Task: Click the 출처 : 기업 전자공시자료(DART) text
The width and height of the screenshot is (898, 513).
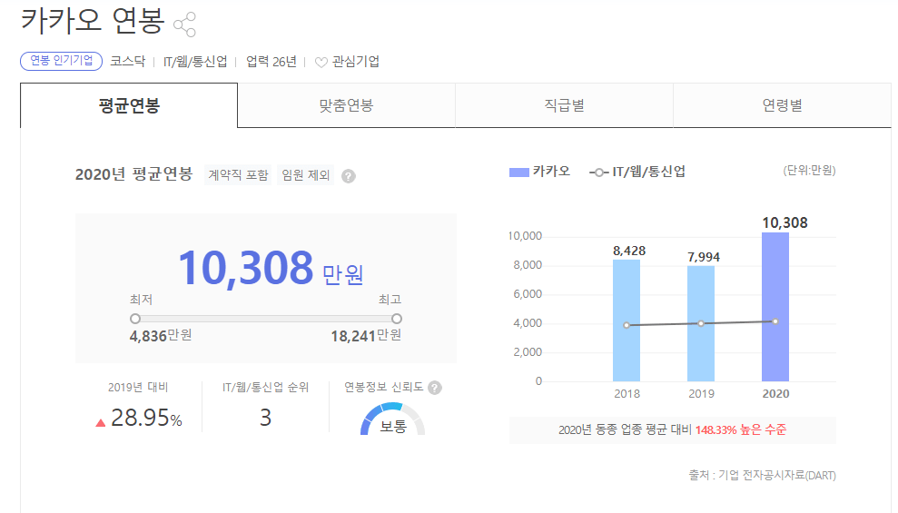Action: point(763,475)
